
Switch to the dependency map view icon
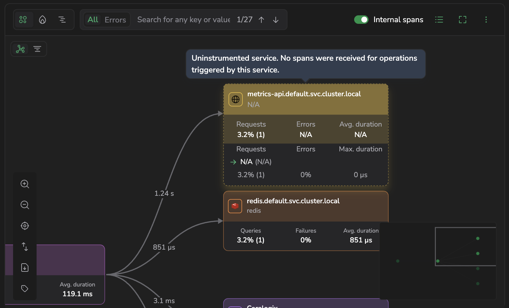(x=23, y=20)
